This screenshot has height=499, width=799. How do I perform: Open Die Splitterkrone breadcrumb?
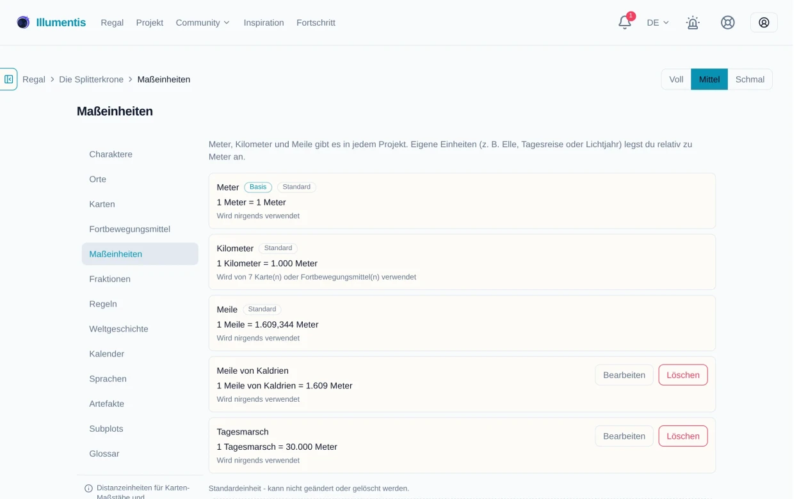pos(91,79)
